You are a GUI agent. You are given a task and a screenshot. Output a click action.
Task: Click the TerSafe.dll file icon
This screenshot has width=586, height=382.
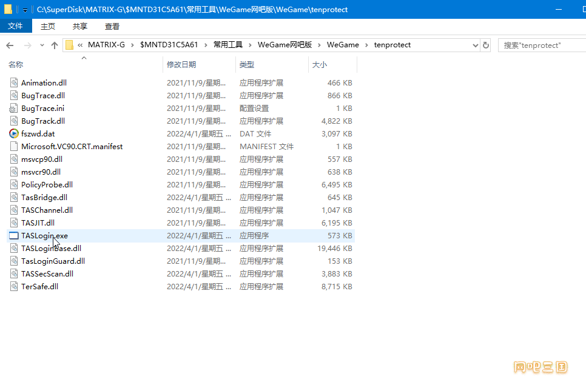tap(14, 286)
